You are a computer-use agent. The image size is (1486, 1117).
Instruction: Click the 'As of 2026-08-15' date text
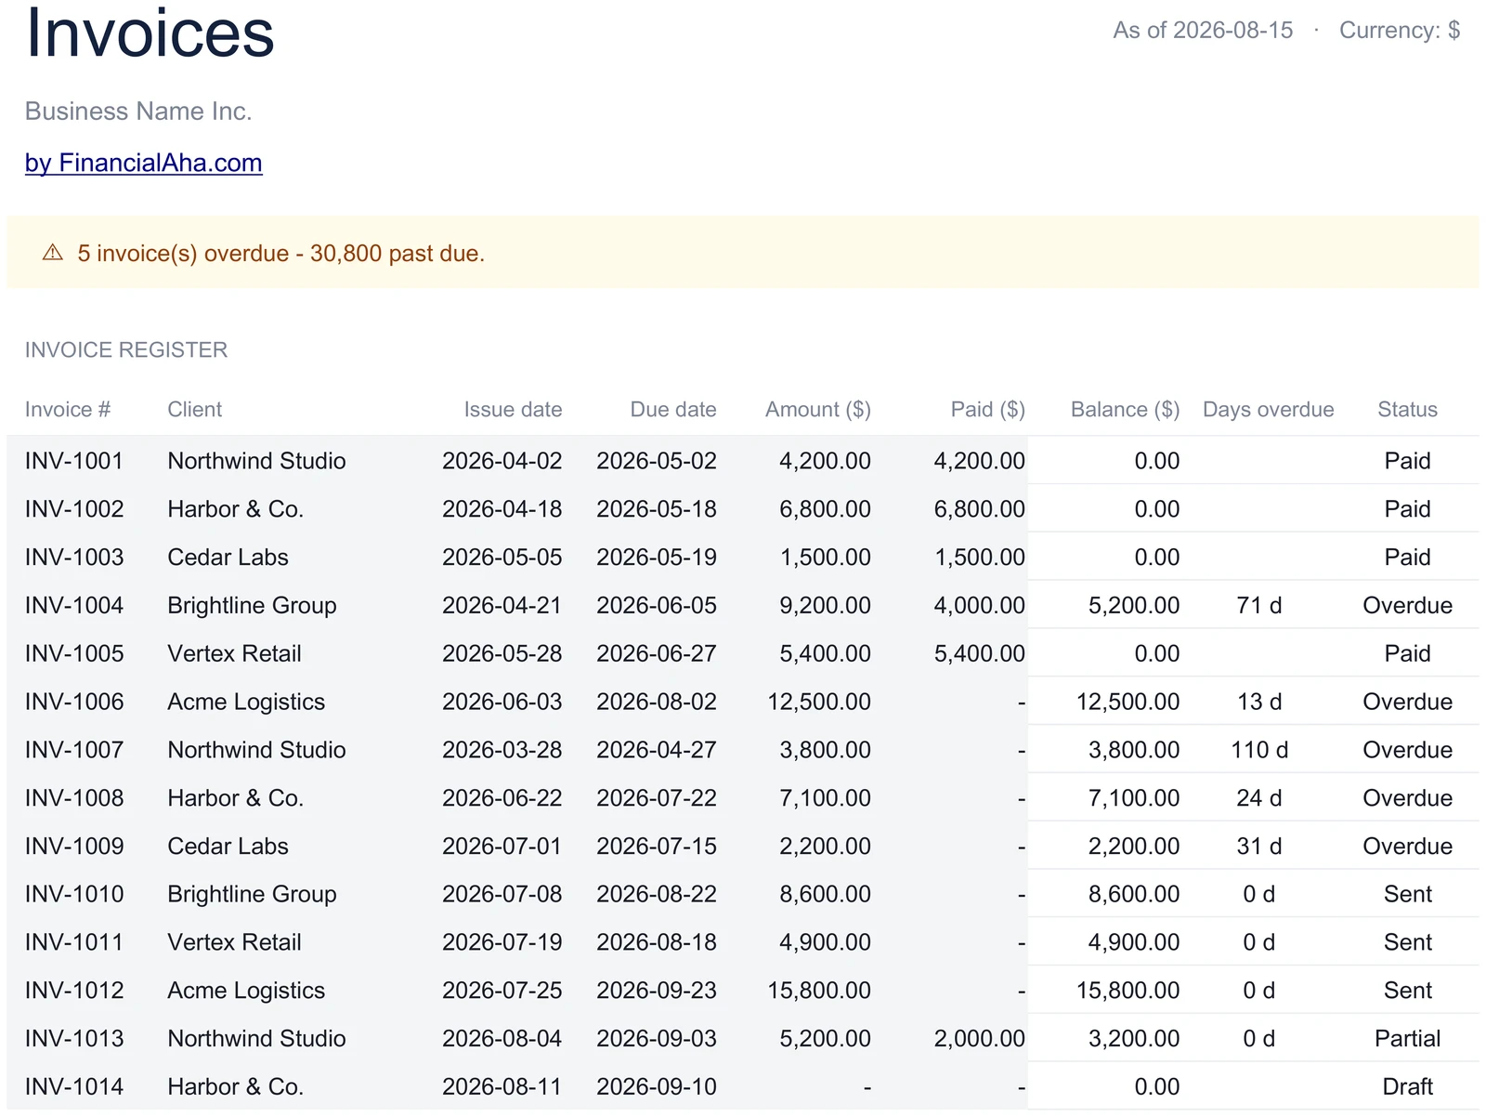pos(1203,31)
